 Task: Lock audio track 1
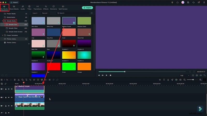[x=6, y=113]
